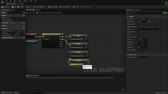
Task: Add new variable with plus icon
Action: [24, 29]
